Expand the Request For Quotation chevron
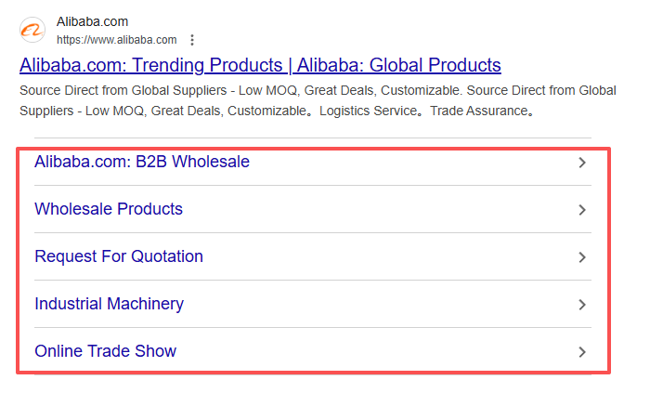This screenshot has height=393, width=663. click(x=582, y=257)
